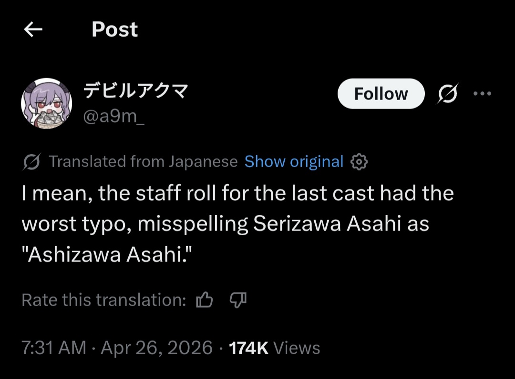
Task: Open translation settings gear icon
Action: pos(359,161)
